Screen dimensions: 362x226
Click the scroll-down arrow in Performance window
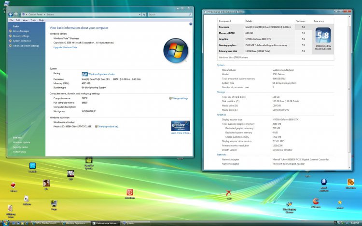pos(349,168)
